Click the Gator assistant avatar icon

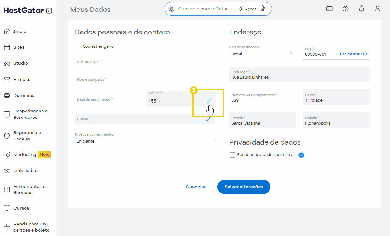point(172,9)
